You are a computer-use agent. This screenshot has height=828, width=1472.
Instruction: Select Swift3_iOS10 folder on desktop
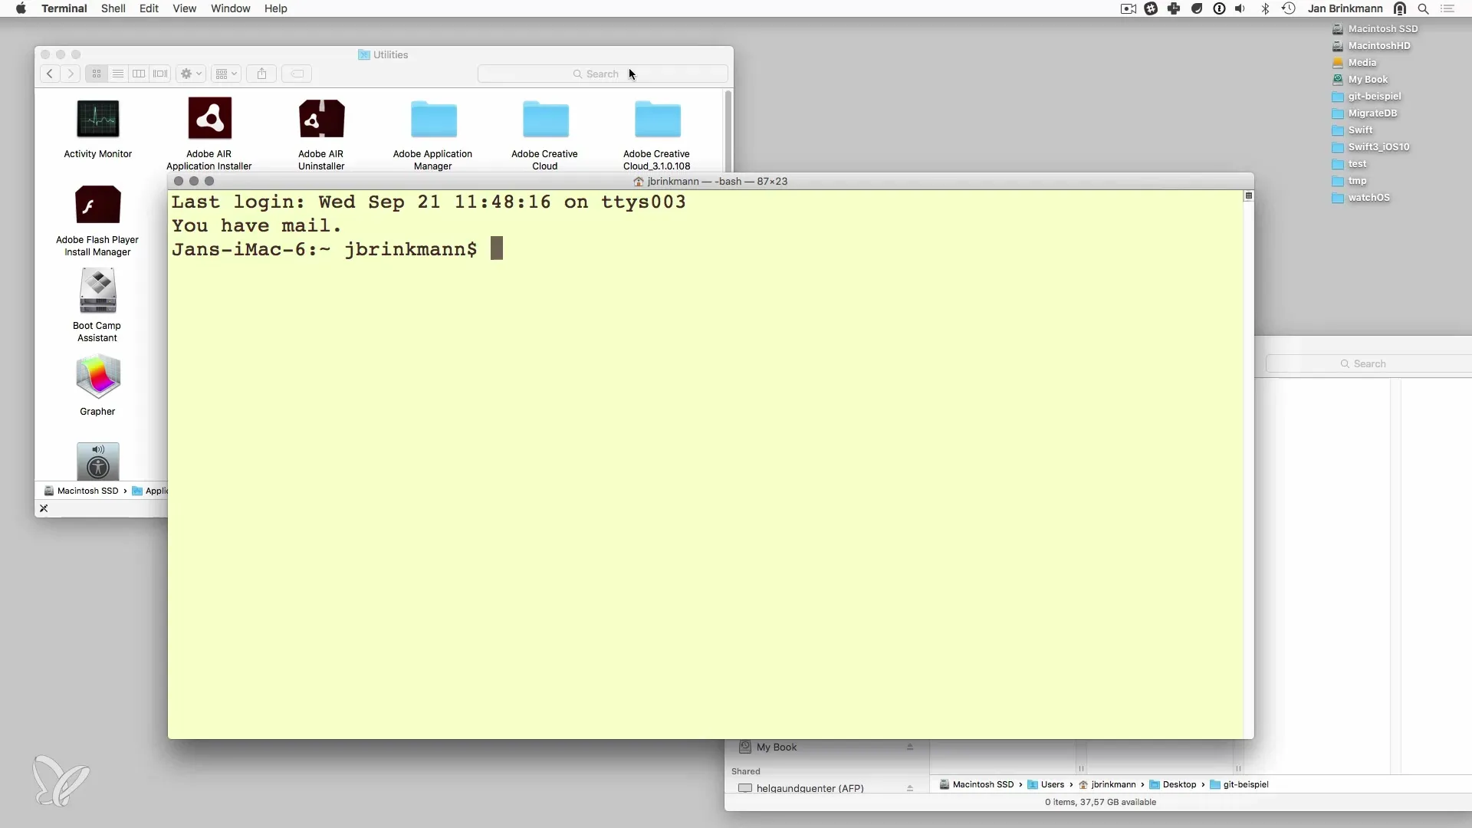1371,147
